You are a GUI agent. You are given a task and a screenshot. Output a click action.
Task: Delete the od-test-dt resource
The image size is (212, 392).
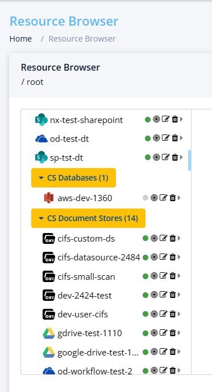pyautogui.click(x=175, y=138)
